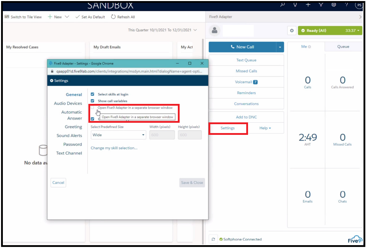Screen dimensions: 366x248
Task: Open Text Queue in Five9 Adapter
Action: coord(246,60)
